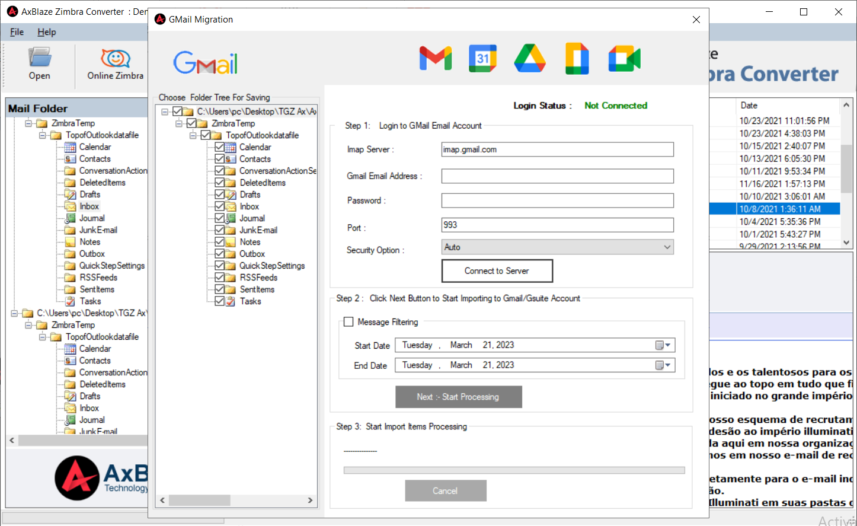This screenshot has height=526, width=857.
Task: Uncheck the Inbox folder checkbox in dialog
Action: [219, 206]
